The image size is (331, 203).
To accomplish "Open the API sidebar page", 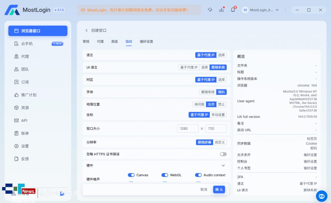I will pos(24,121).
